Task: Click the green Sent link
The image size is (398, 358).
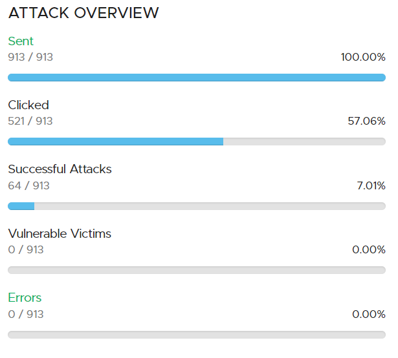Action: [21, 41]
